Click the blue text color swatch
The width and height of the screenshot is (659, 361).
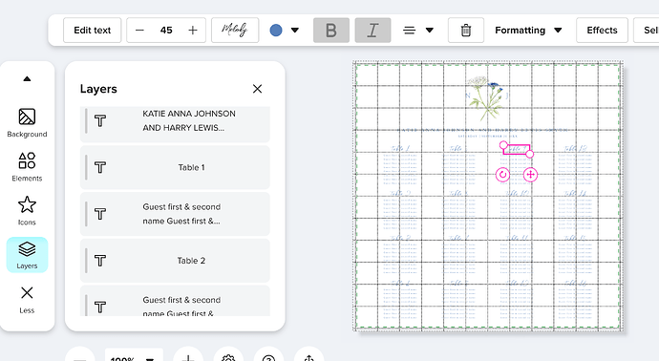[276, 31]
